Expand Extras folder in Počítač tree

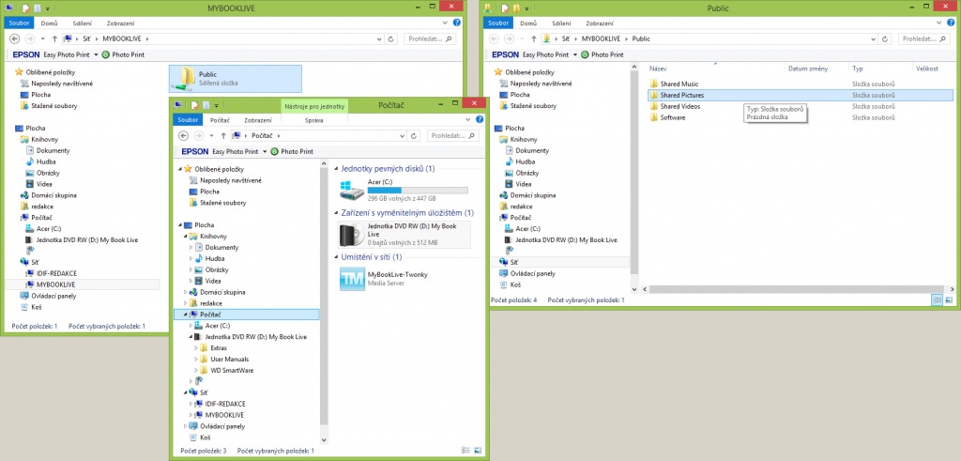197,347
